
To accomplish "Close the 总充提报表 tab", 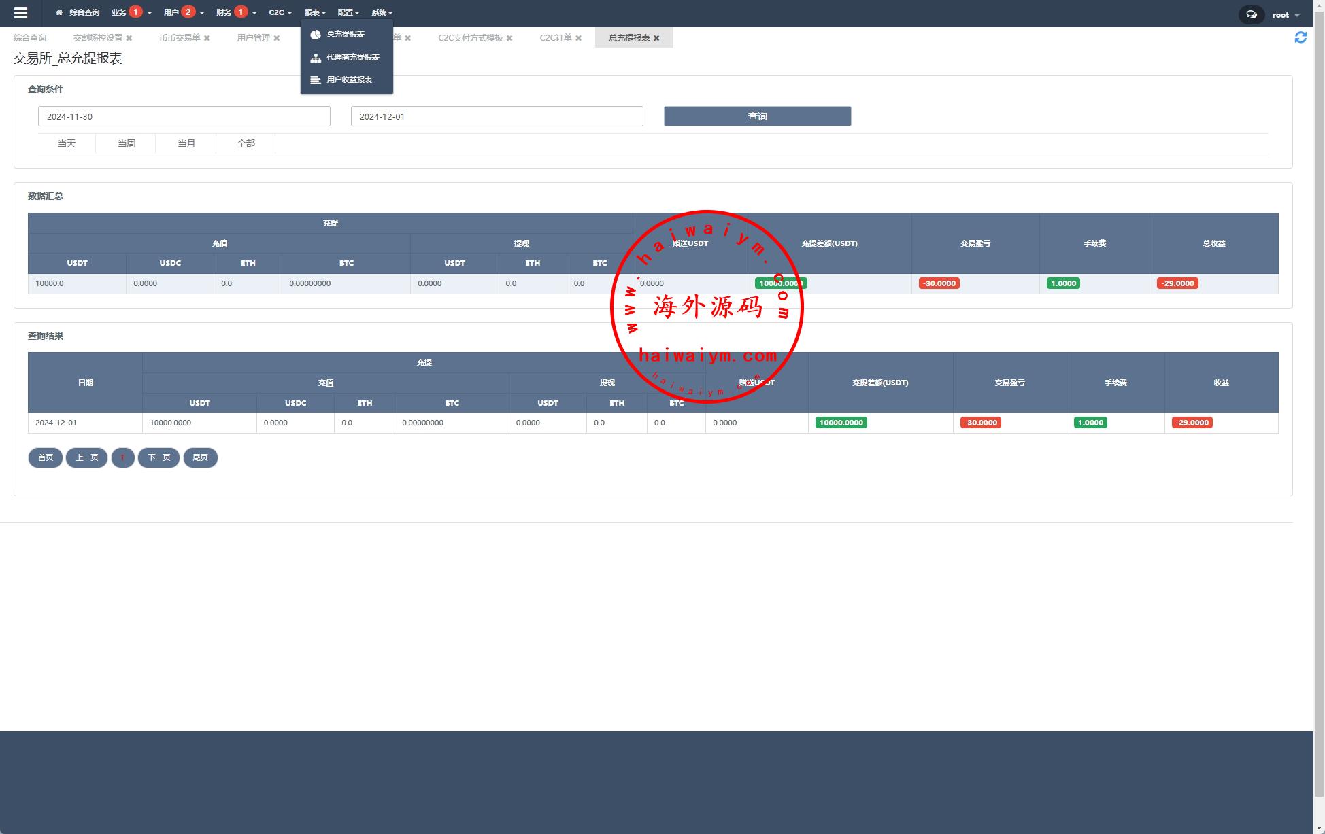I will (x=656, y=38).
